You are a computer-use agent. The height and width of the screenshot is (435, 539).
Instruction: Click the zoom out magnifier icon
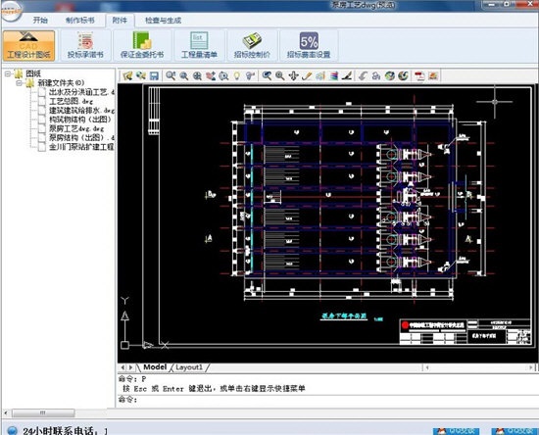(x=184, y=75)
